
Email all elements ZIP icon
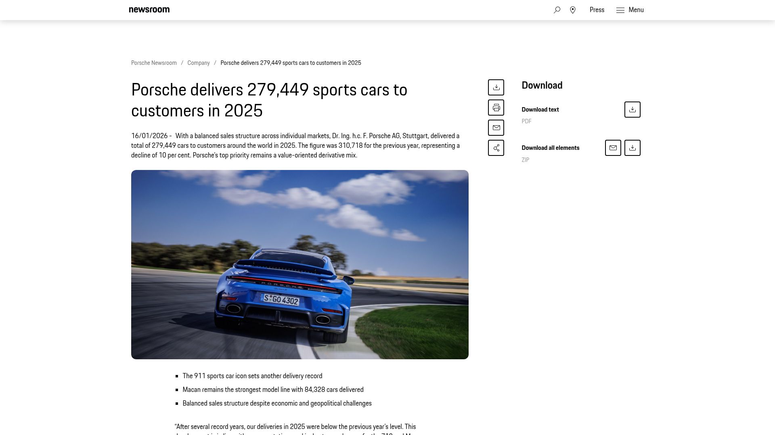(613, 148)
